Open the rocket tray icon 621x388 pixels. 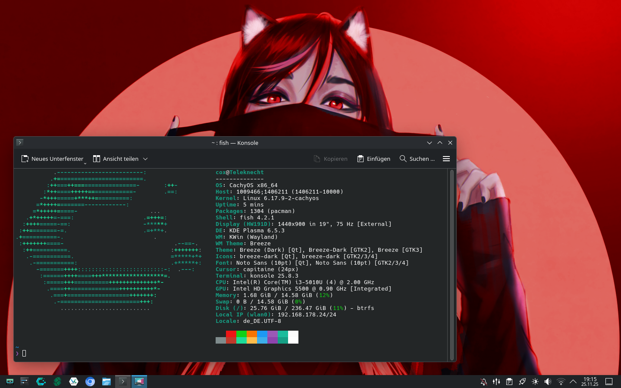coord(522,382)
